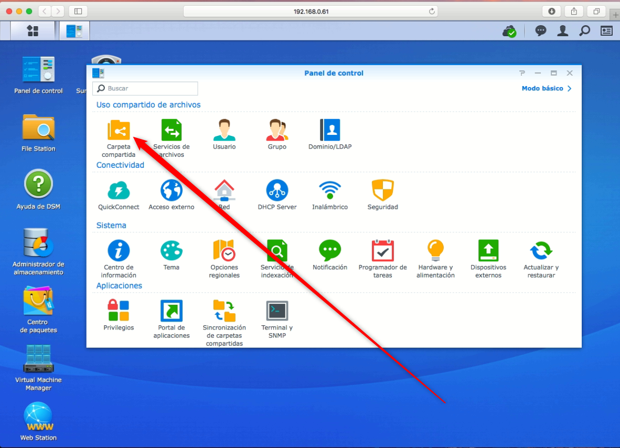Screen dimensions: 620x448
Task: Click the Uso compartido de archivos heading
Action: click(x=148, y=104)
